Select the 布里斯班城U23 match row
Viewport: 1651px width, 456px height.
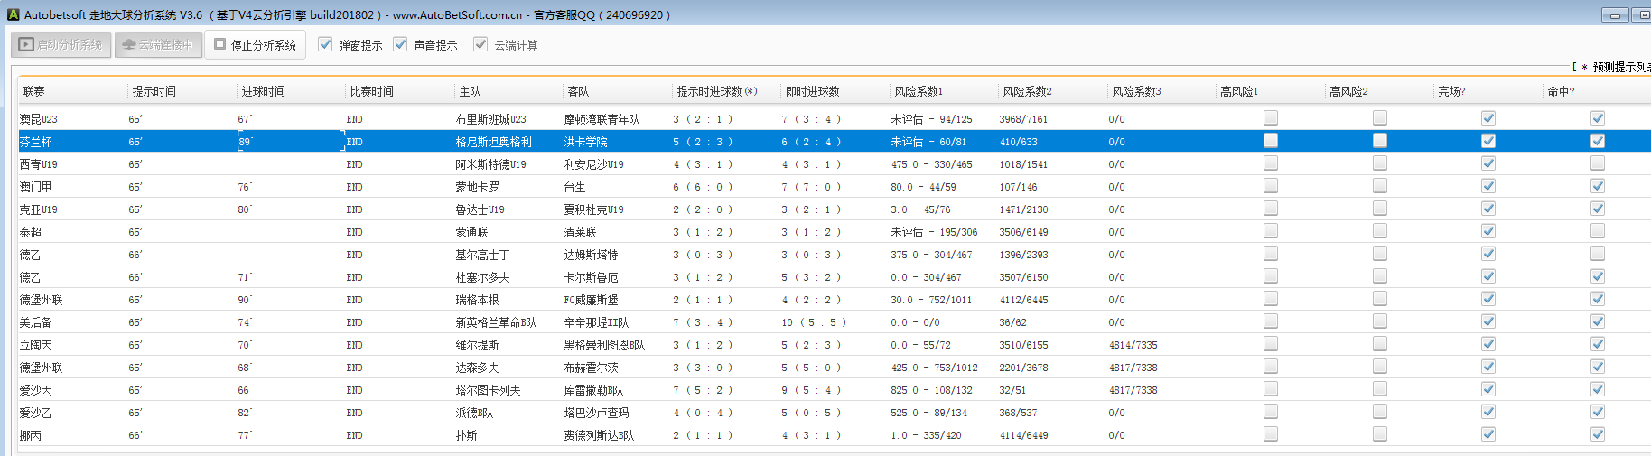[490, 119]
